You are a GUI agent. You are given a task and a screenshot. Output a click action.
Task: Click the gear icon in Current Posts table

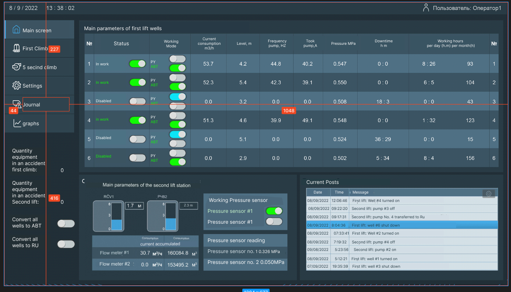[488, 194]
